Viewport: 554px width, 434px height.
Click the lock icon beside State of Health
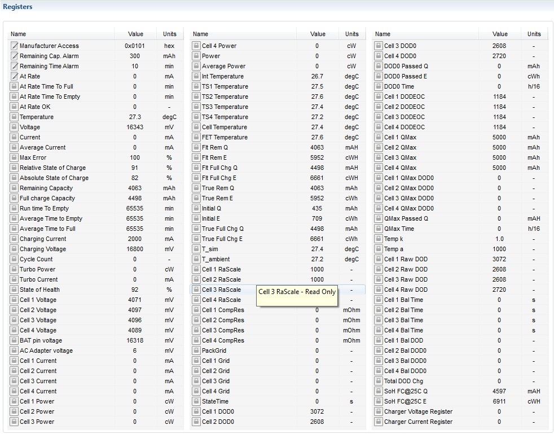coord(14,290)
